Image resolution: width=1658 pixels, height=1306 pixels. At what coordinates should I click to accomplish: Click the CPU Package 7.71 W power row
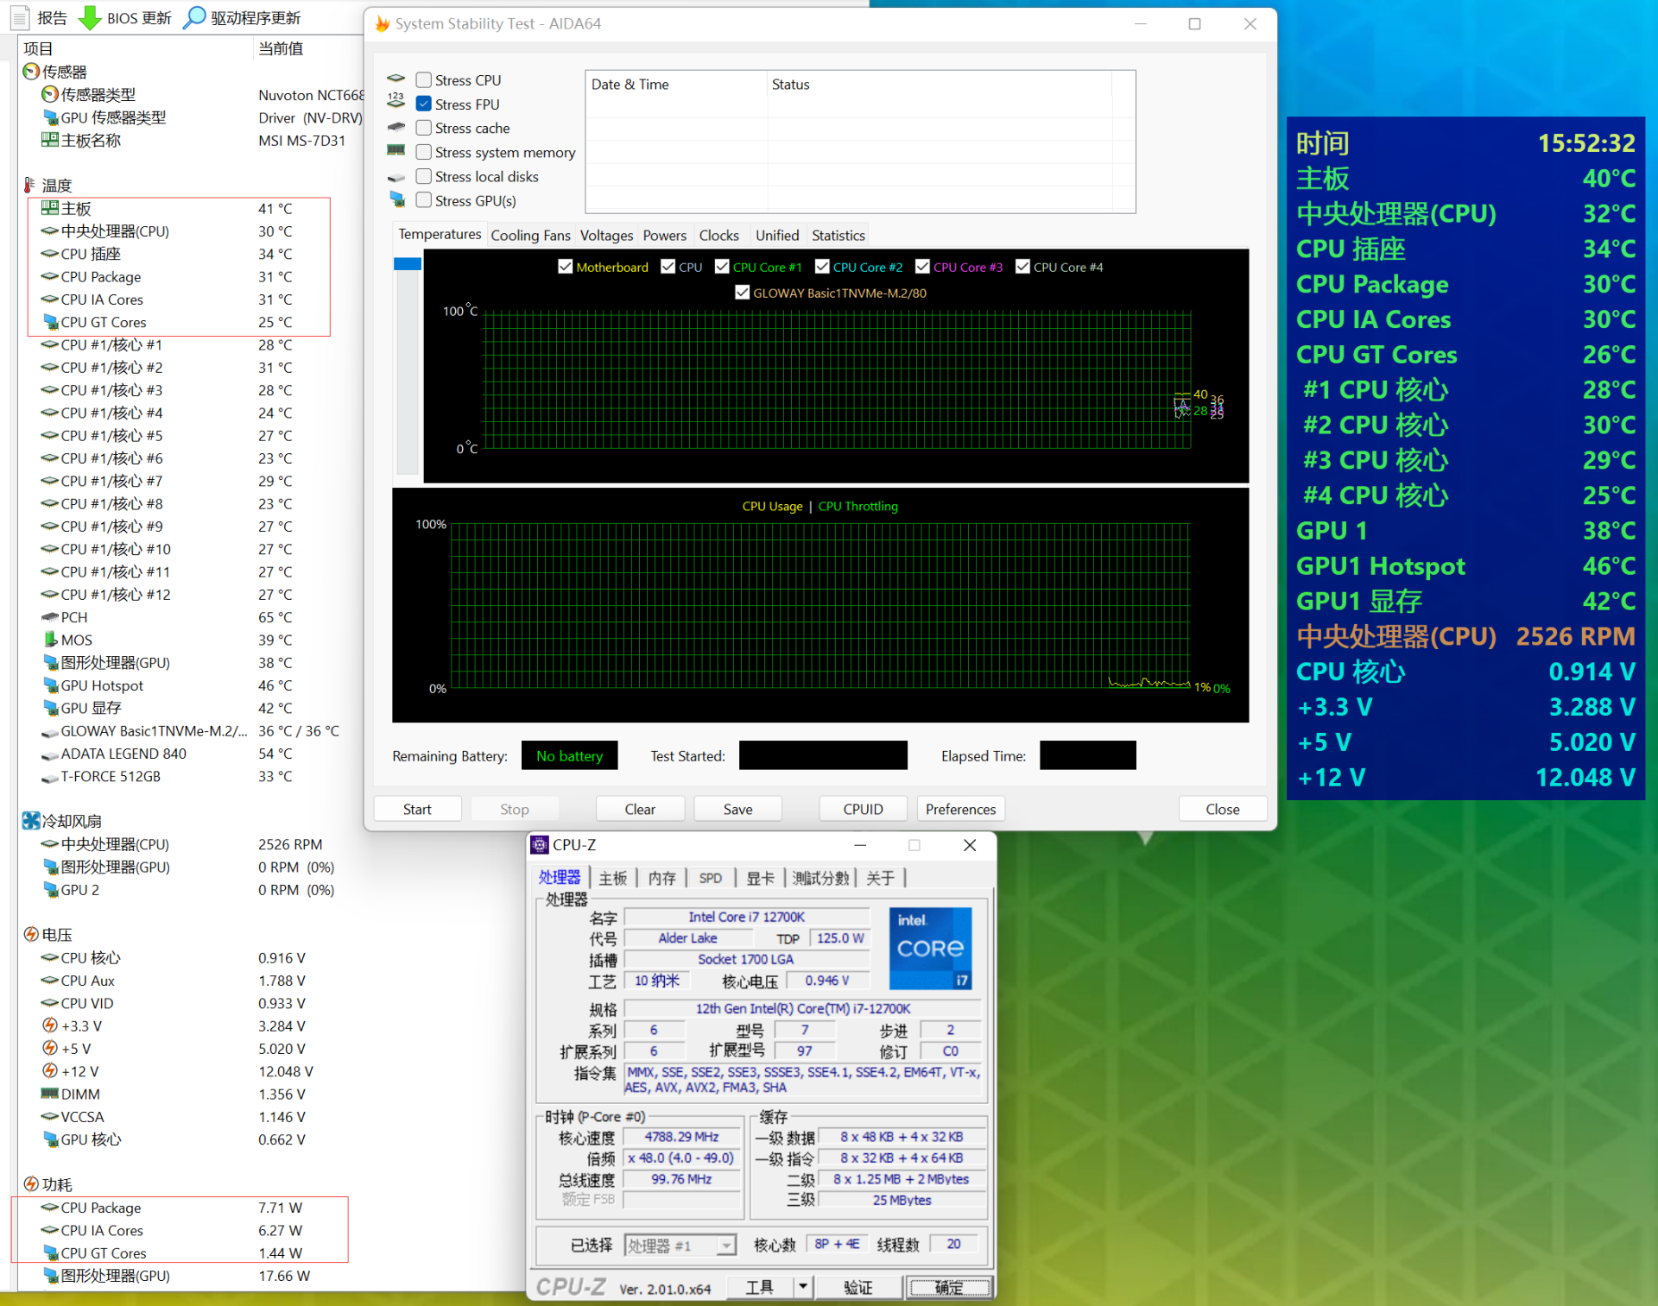[180, 1208]
